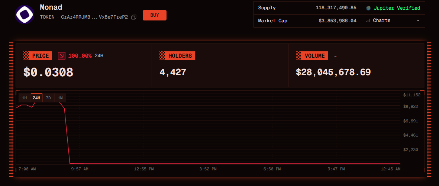The height and width of the screenshot is (186, 439).
Task: Click the 4,427 holders count
Action: coord(173,72)
